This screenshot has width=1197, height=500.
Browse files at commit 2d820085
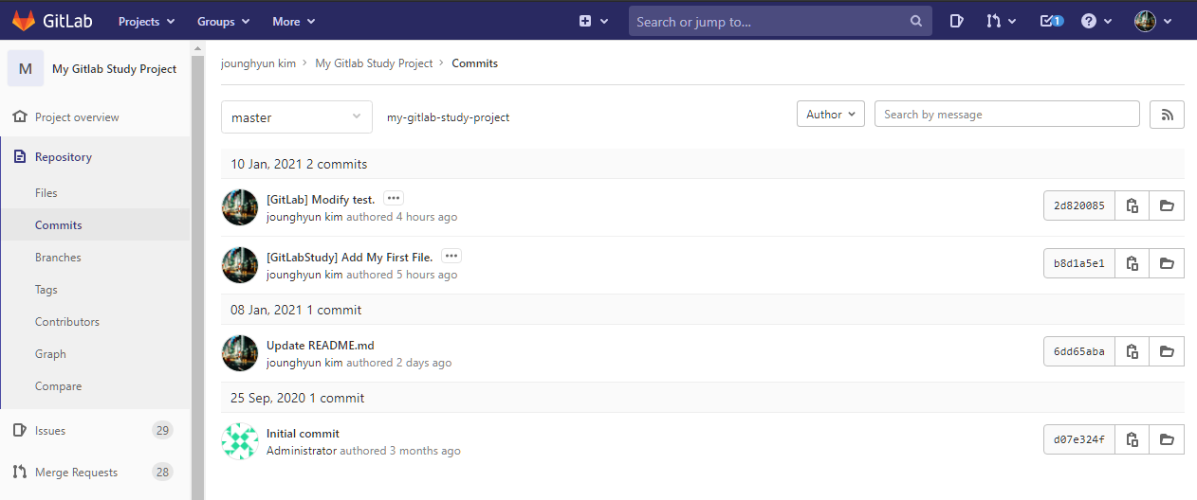point(1167,205)
